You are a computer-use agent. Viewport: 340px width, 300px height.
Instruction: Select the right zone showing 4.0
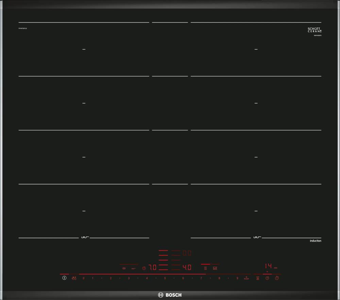[x=187, y=268]
